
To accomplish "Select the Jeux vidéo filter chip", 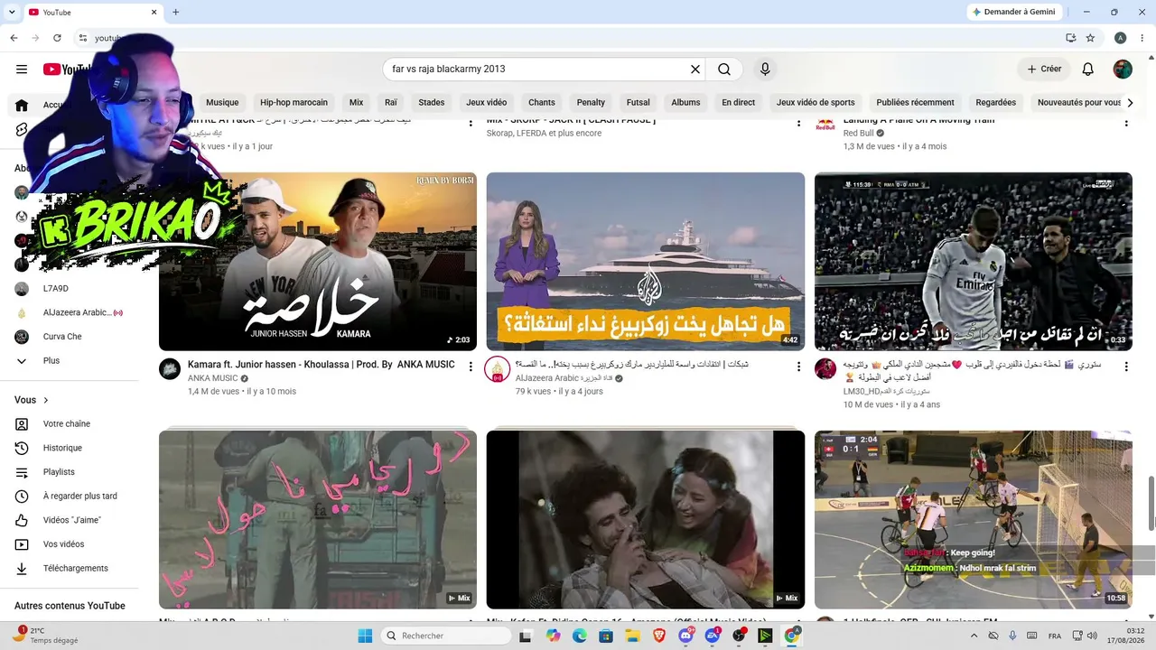I will pyautogui.click(x=487, y=103).
